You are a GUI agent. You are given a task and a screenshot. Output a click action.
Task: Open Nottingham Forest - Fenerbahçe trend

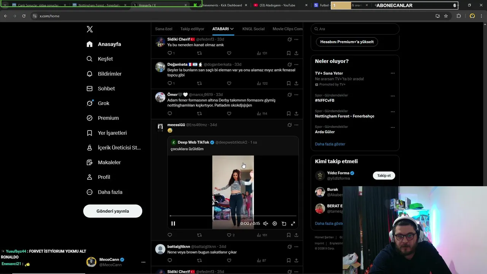pos(345,116)
